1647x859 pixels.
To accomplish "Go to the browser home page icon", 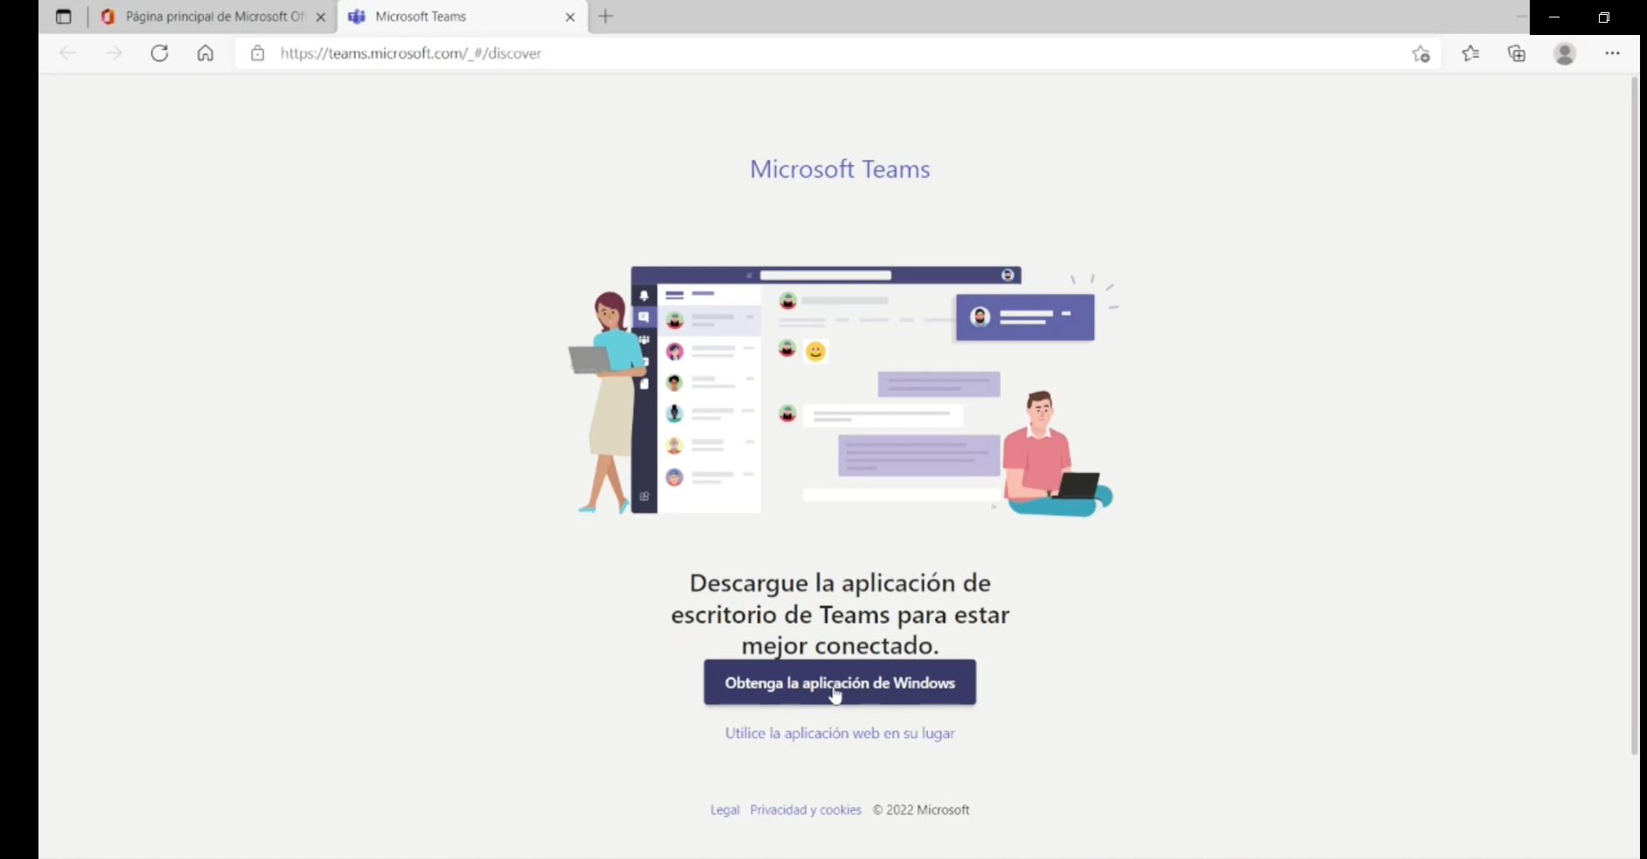I will pyautogui.click(x=205, y=53).
